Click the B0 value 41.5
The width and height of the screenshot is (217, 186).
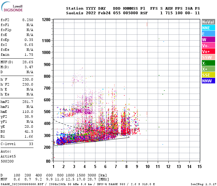[29, 131]
